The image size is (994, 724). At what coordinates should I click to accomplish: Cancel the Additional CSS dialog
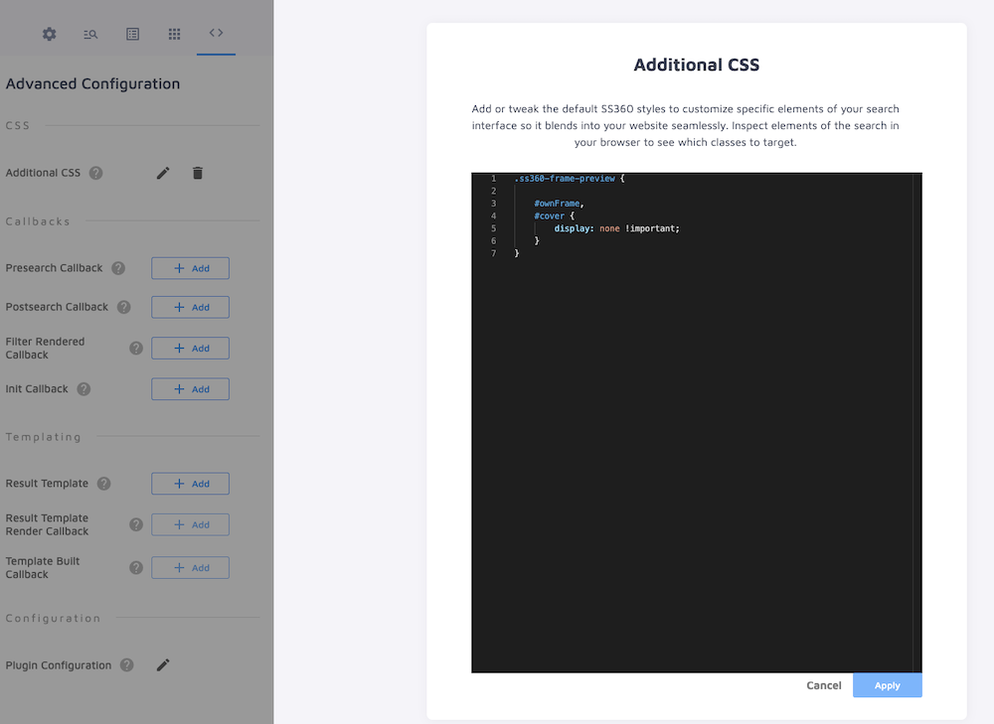pos(823,684)
